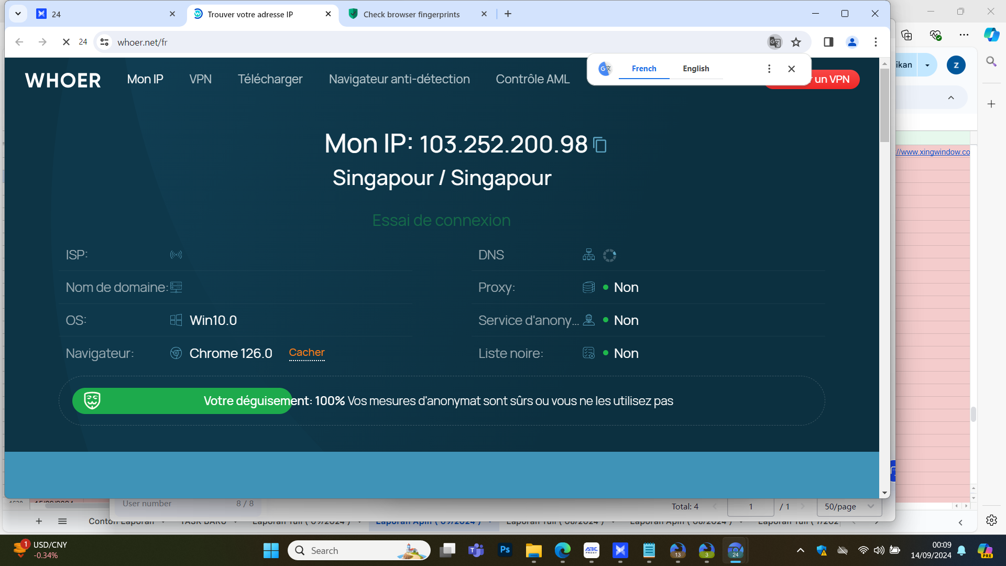Bookmark this page with the star icon
1006x566 pixels.
tap(796, 42)
